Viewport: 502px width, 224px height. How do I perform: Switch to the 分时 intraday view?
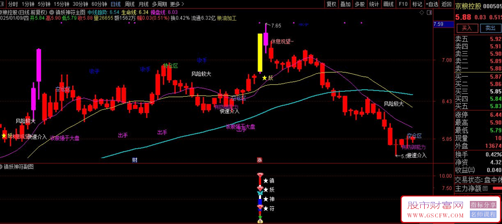(x=13, y=4)
